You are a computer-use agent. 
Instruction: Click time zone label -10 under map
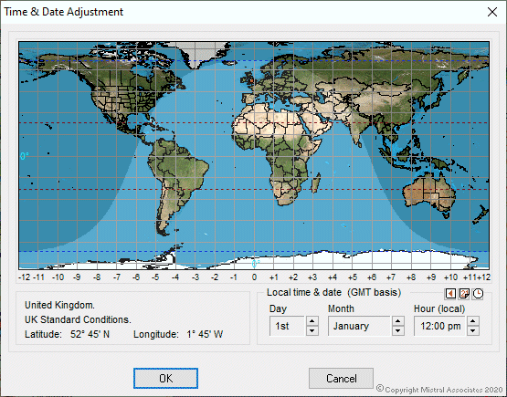58,277
